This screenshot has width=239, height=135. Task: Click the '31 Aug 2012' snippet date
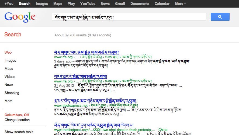tap(64, 86)
